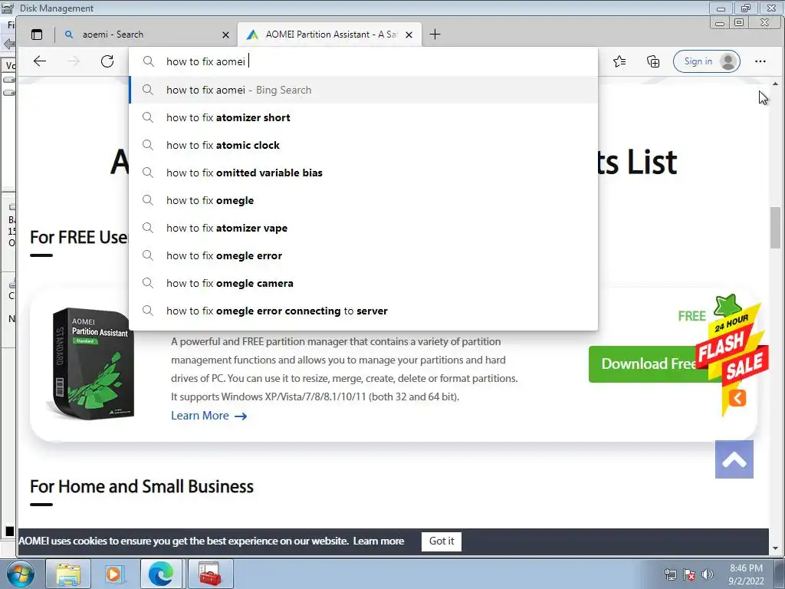The image size is (785, 589).
Task: Choose suggestion 'how to fix atomic clock'
Action: (x=363, y=145)
